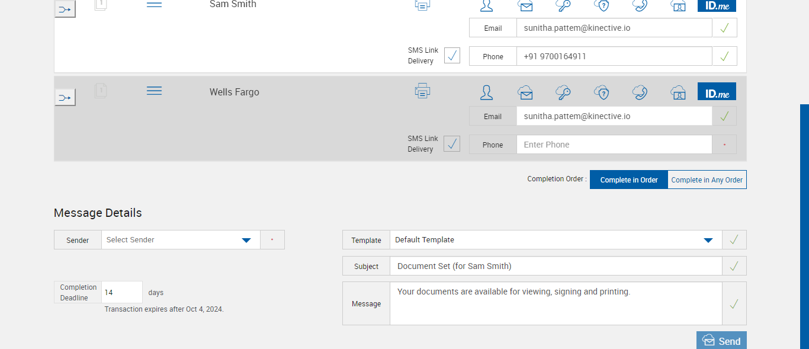Click the Subject text field
809x349 pixels.
click(x=556, y=266)
